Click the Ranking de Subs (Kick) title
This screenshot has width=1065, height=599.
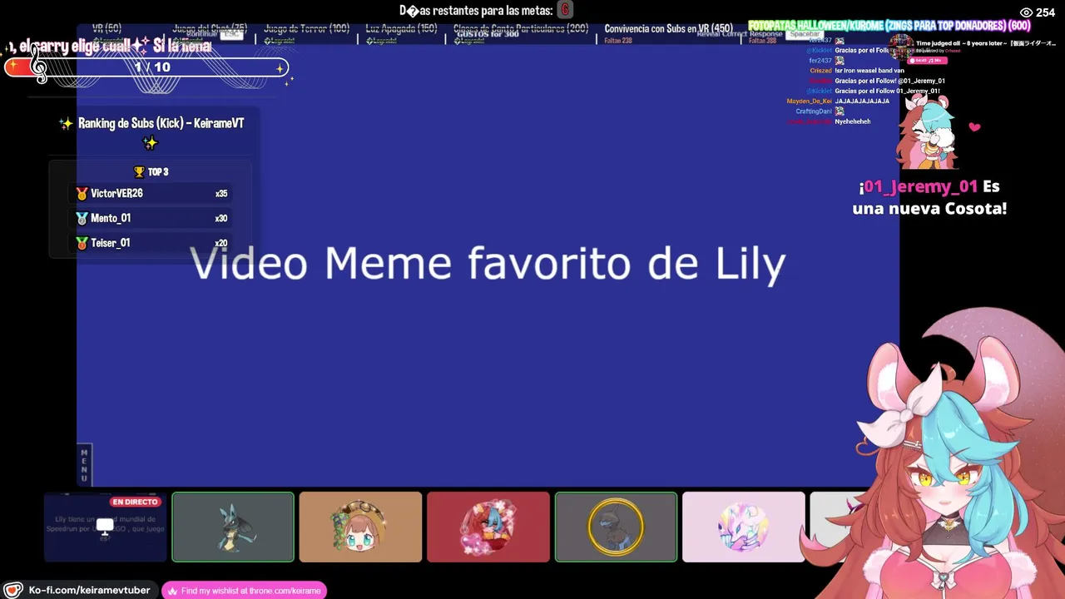click(x=161, y=123)
